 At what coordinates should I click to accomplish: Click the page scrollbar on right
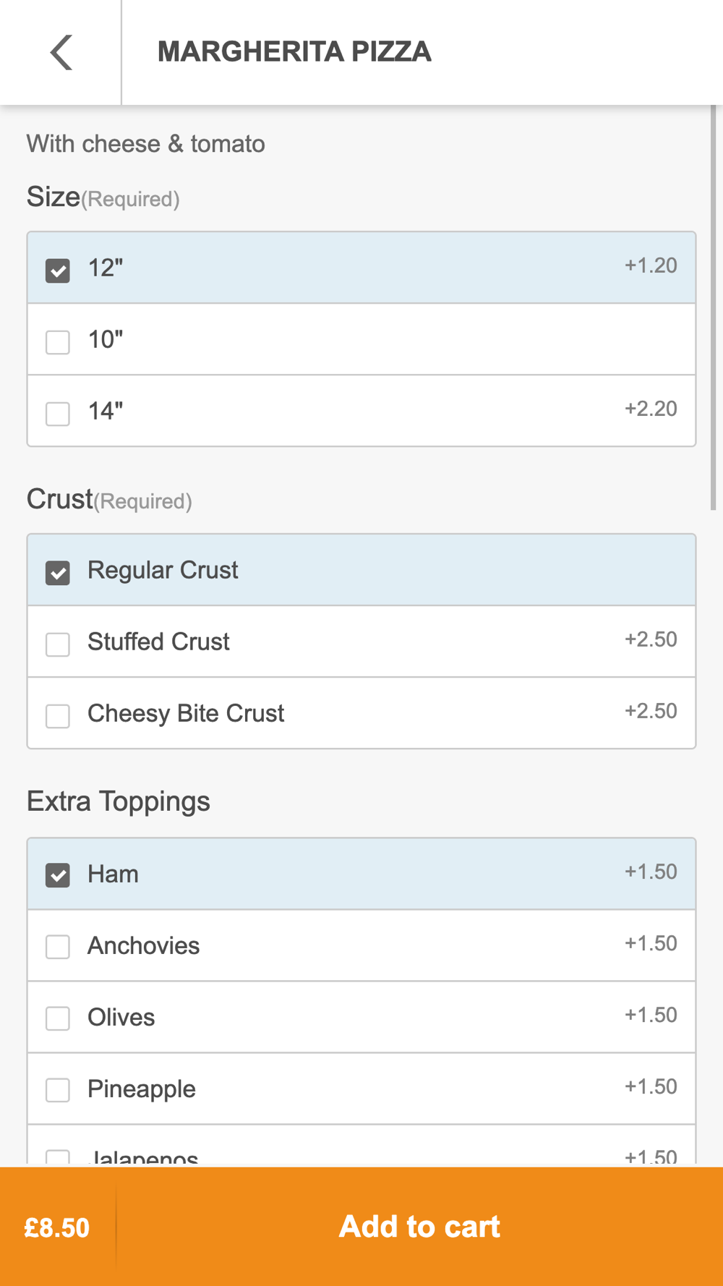(713, 307)
